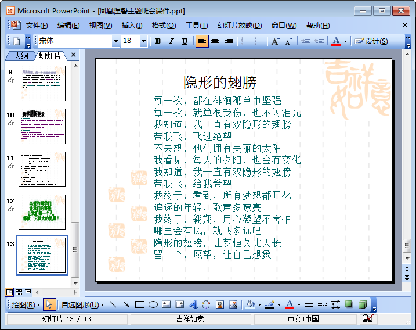Viewport: 416px width, 330px height.
Task: Insert a horizontal Text Box
Action: click(167, 304)
